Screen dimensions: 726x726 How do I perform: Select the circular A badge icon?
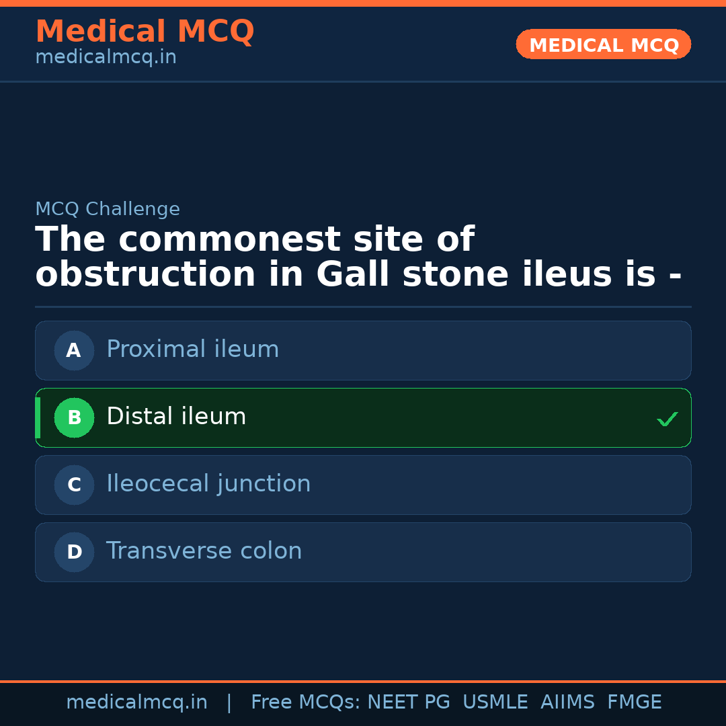[x=74, y=350]
